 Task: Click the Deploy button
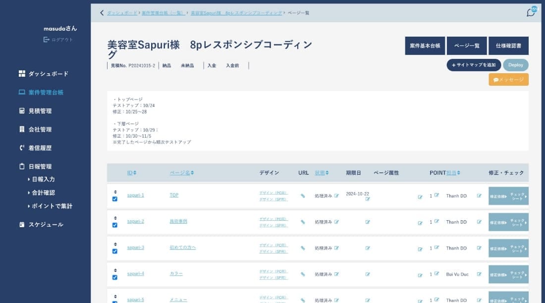pos(515,65)
